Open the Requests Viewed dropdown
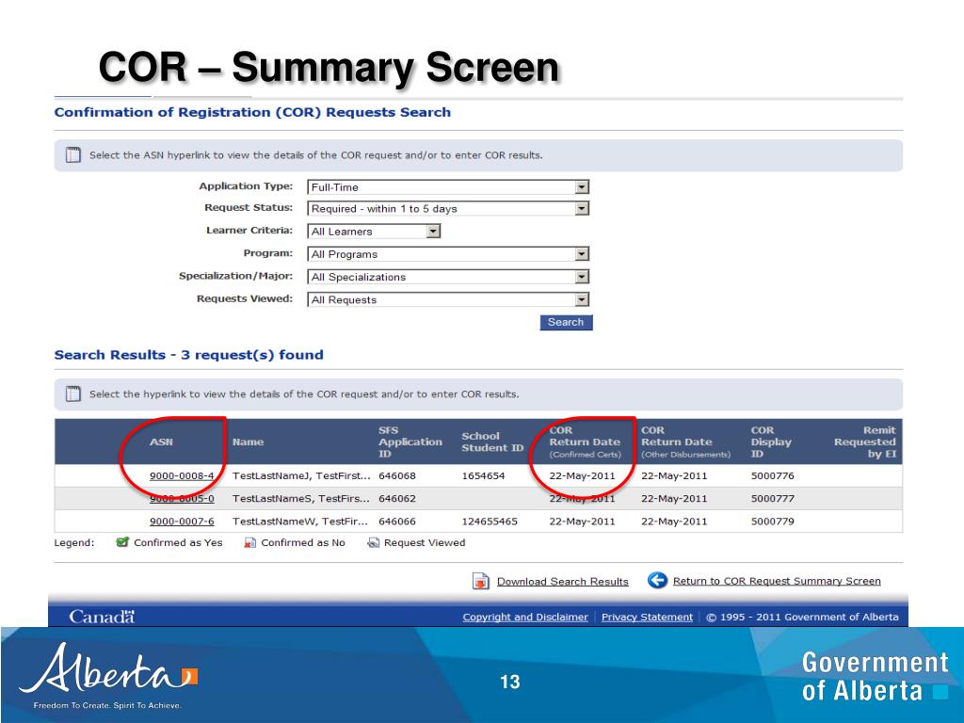The height and width of the screenshot is (723, 964). (448, 299)
